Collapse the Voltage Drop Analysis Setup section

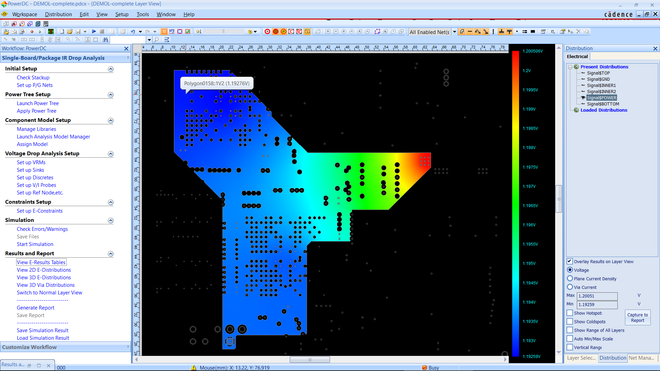pyautogui.click(x=111, y=154)
